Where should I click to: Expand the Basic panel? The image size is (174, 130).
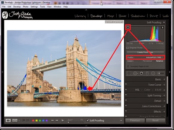pos(164,79)
